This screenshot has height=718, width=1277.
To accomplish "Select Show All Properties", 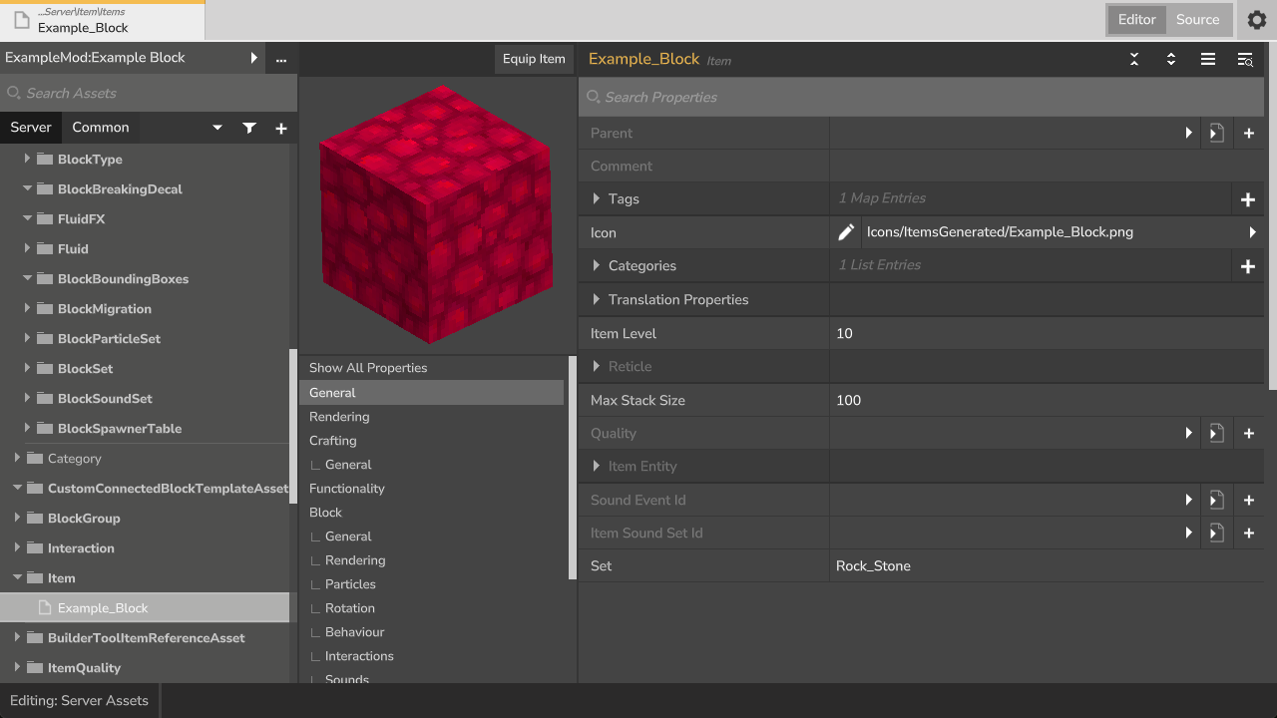I will tap(368, 368).
